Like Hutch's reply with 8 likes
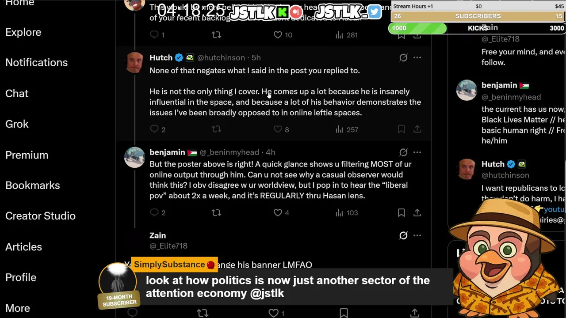Viewport: 566px width, 318px height. (278, 129)
